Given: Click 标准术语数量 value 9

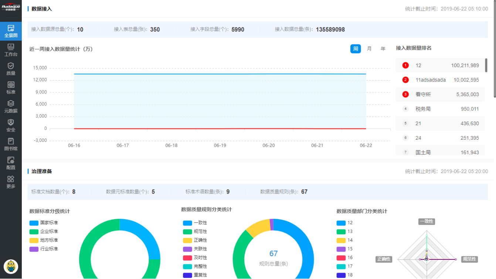Looking at the screenshot, I should [228, 192].
